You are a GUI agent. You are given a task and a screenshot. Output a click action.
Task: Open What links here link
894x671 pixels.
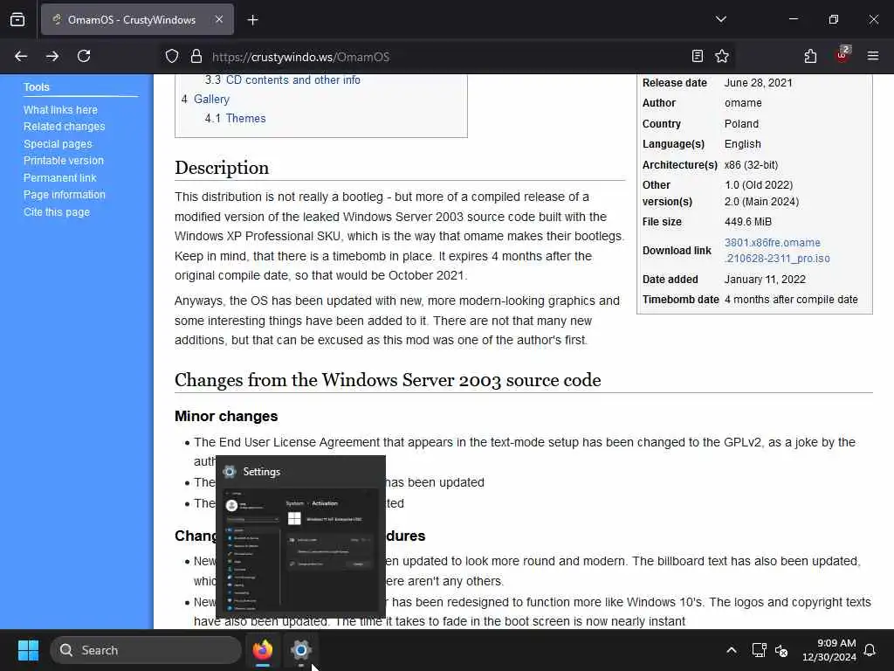coord(60,109)
